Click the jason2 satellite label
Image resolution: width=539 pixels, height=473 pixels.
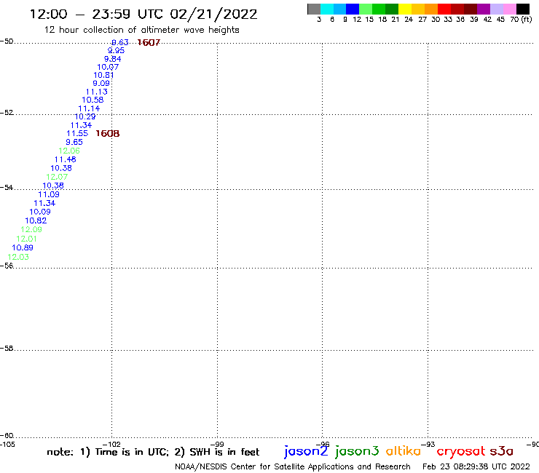tap(306, 451)
